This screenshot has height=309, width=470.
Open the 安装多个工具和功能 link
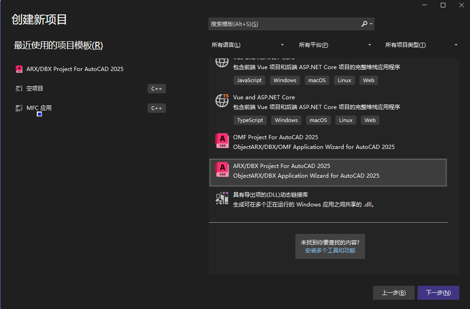click(330, 251)
